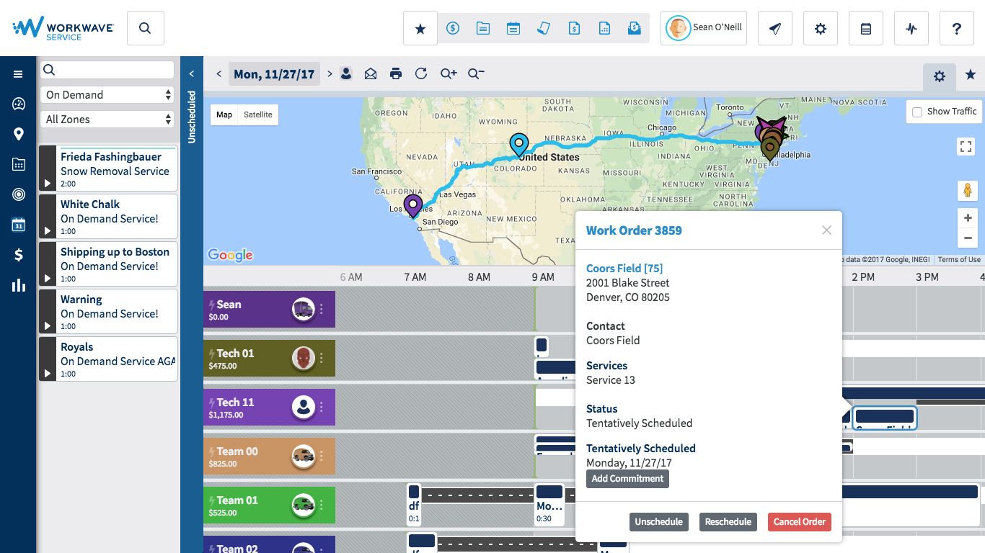The image size is (985, 553).
Task: Click the refresh icon beside the printer
Action: click(x=421, y=73)
